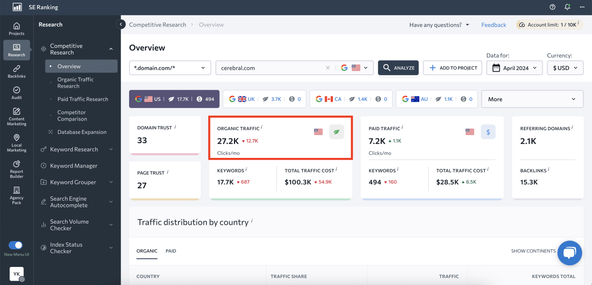Open the help question mark icon
The image size is (592, 285).
click(552, 7)
